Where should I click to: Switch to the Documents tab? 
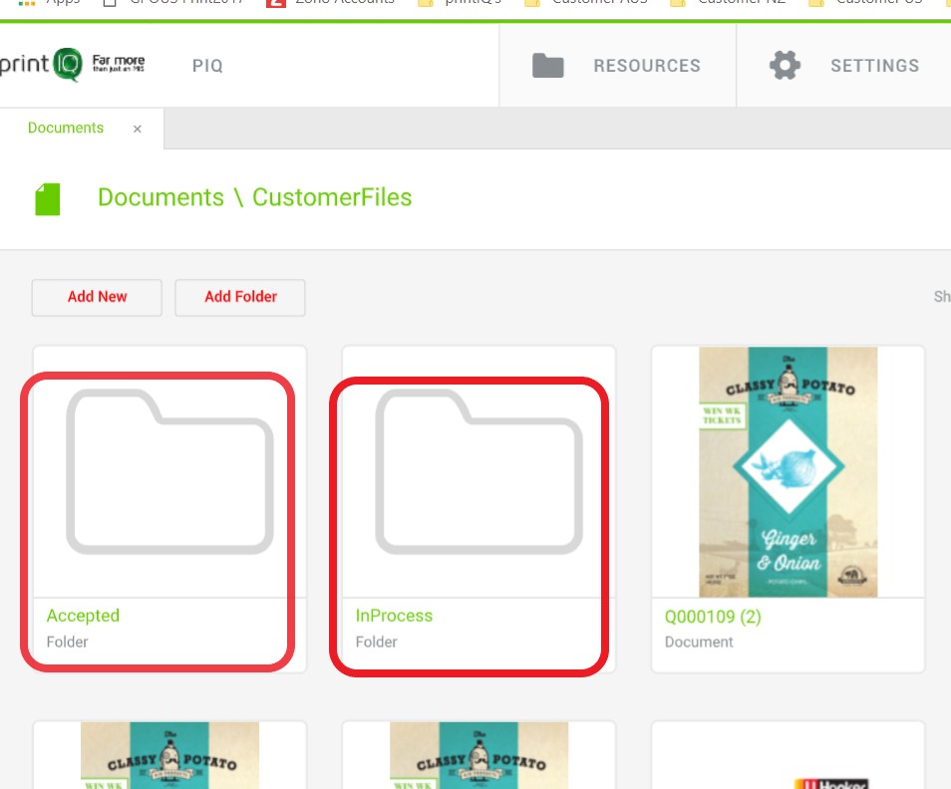pos(66,128)
